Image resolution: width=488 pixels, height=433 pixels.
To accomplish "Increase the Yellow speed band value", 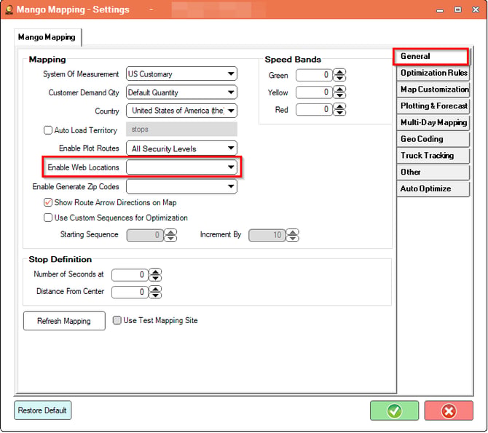I will click(339, 90).
